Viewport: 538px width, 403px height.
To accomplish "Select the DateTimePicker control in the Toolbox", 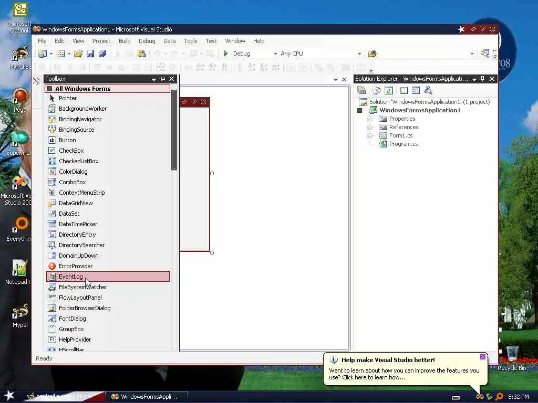I will [108, 224].
